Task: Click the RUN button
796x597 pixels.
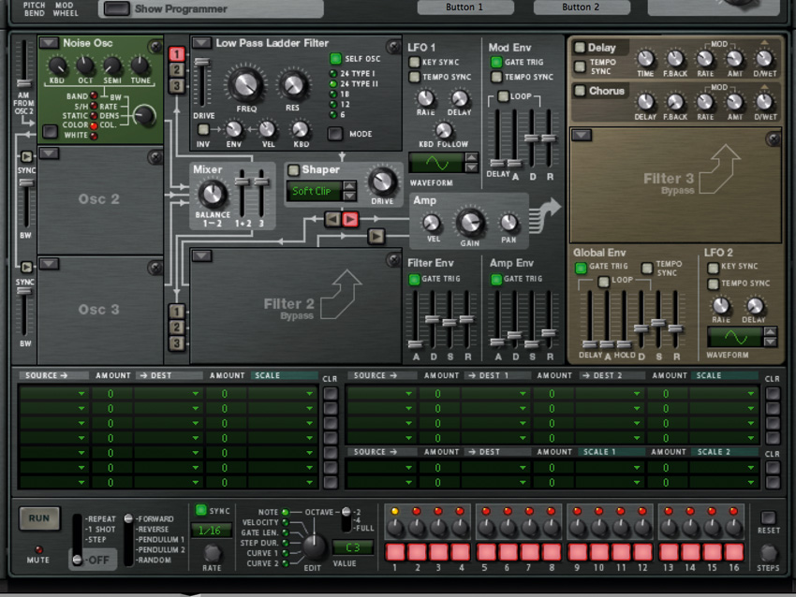Action: pyautogui.click(x=39, y=518)
